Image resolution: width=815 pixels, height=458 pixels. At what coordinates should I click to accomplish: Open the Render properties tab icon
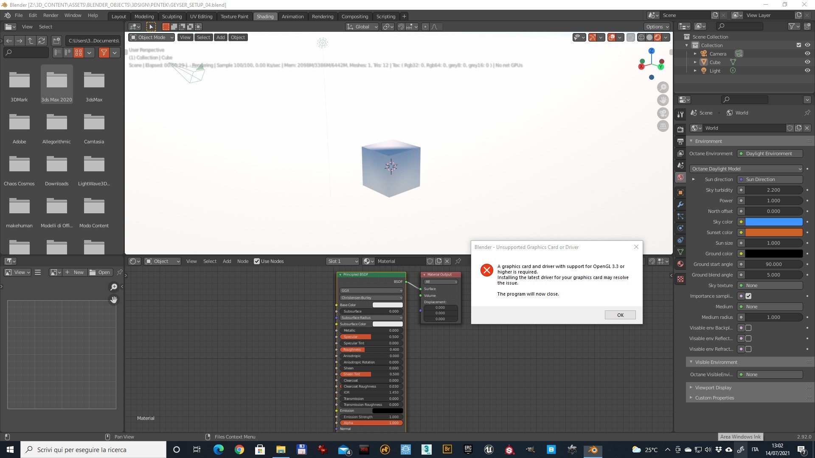tap(680, 129)
